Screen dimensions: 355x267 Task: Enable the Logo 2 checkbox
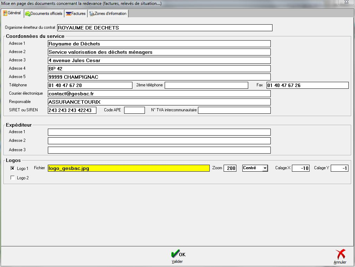pyautogui.click(x=13, y=178)
